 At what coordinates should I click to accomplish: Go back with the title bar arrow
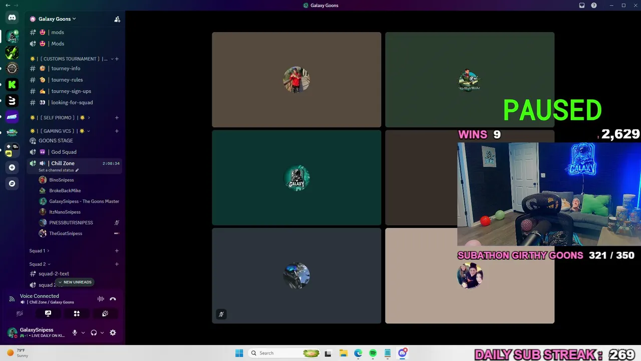(x=8, y=6)
